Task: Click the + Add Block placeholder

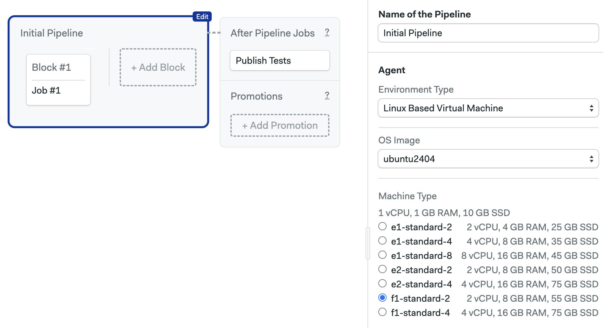Action: 158,67
